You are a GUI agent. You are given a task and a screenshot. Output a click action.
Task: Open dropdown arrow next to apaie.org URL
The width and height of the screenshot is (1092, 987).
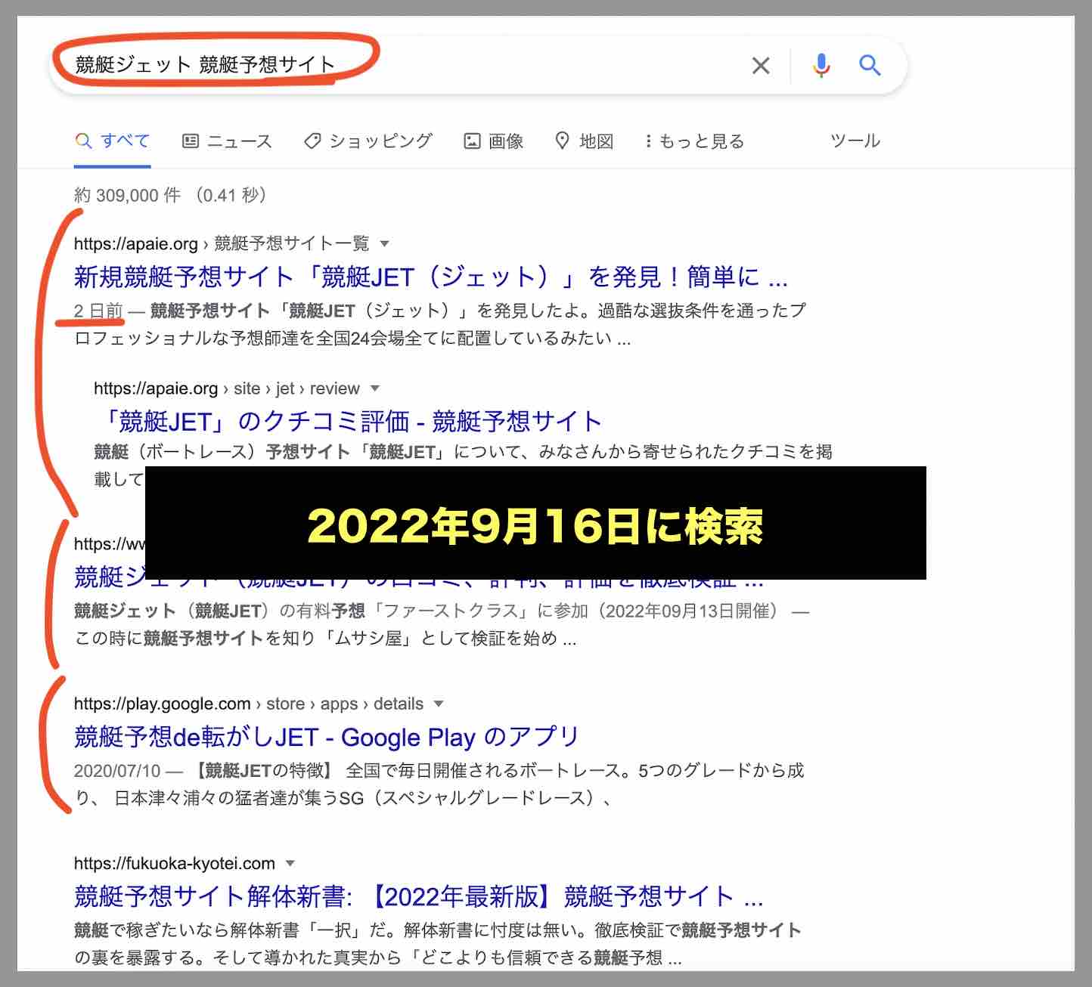(386, 243)
